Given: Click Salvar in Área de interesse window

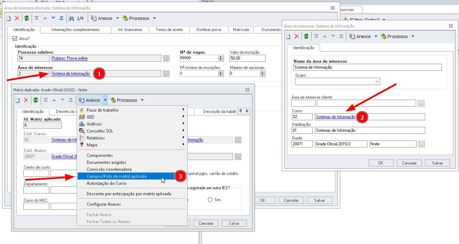Looking at the screenshot, I should coord(437,163).
